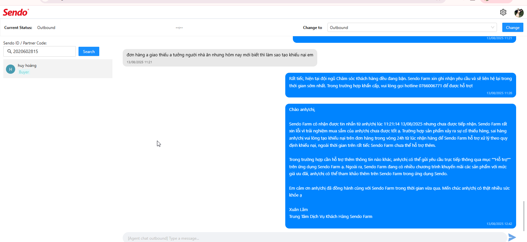The width and height of the screenshot is (527, 242).
Task: Click the magnifier icon in Sendo ID field
Action: point(10,51)
